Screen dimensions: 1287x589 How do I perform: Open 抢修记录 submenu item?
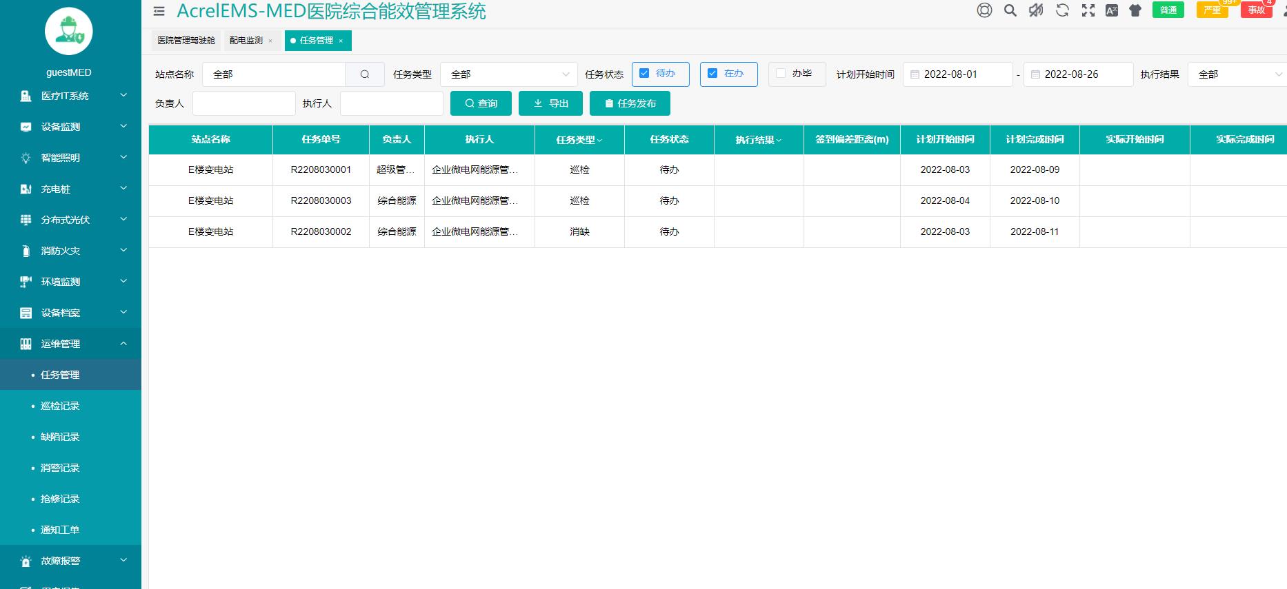click(70, 499)
